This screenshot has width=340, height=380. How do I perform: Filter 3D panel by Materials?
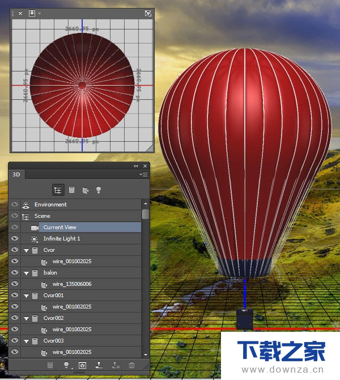click(85, 190)
